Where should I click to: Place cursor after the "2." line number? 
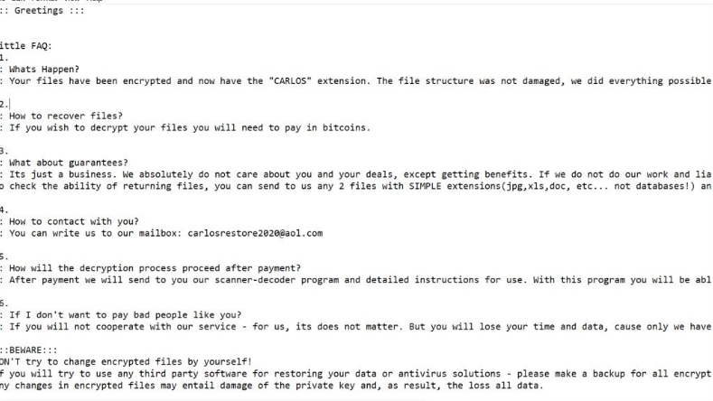pyautogui.click(x=9, y=105)
